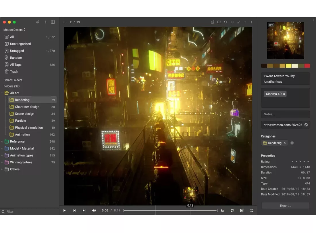
Task: Select the Animation folder
Action: point(32,135)
